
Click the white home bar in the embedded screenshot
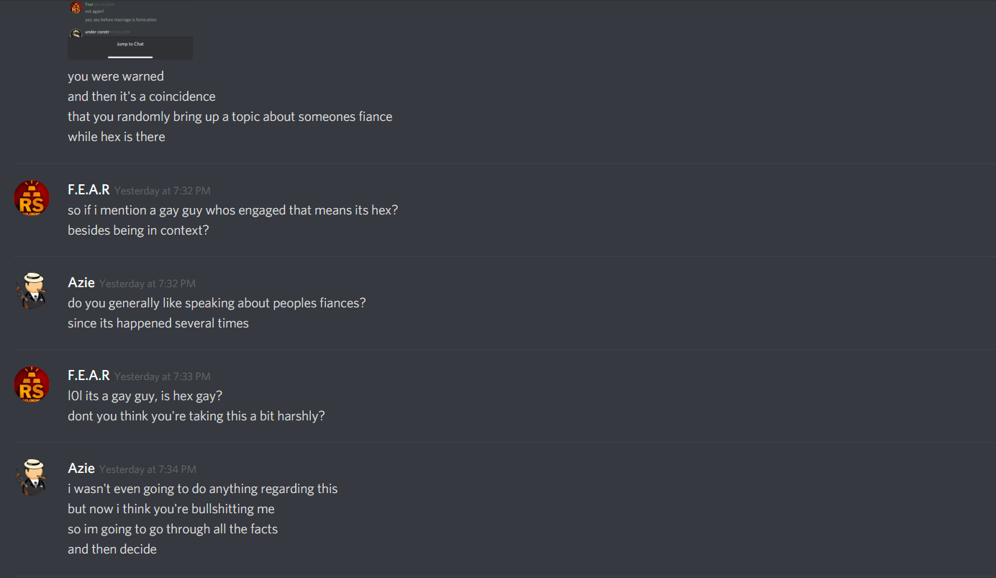[130, 57]
